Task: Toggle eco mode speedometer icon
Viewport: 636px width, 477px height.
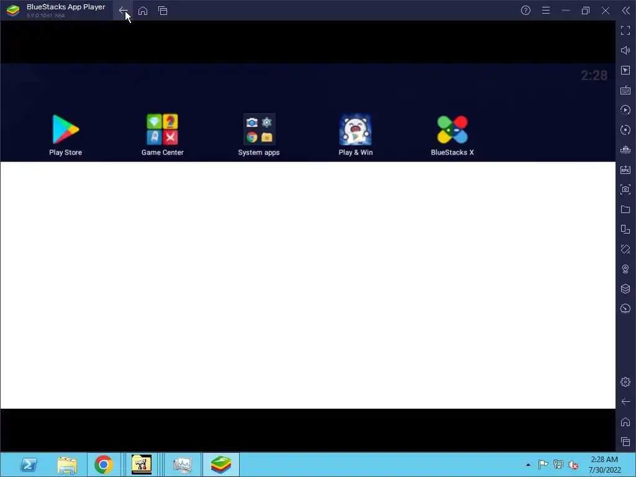Action: coord(625,309)
